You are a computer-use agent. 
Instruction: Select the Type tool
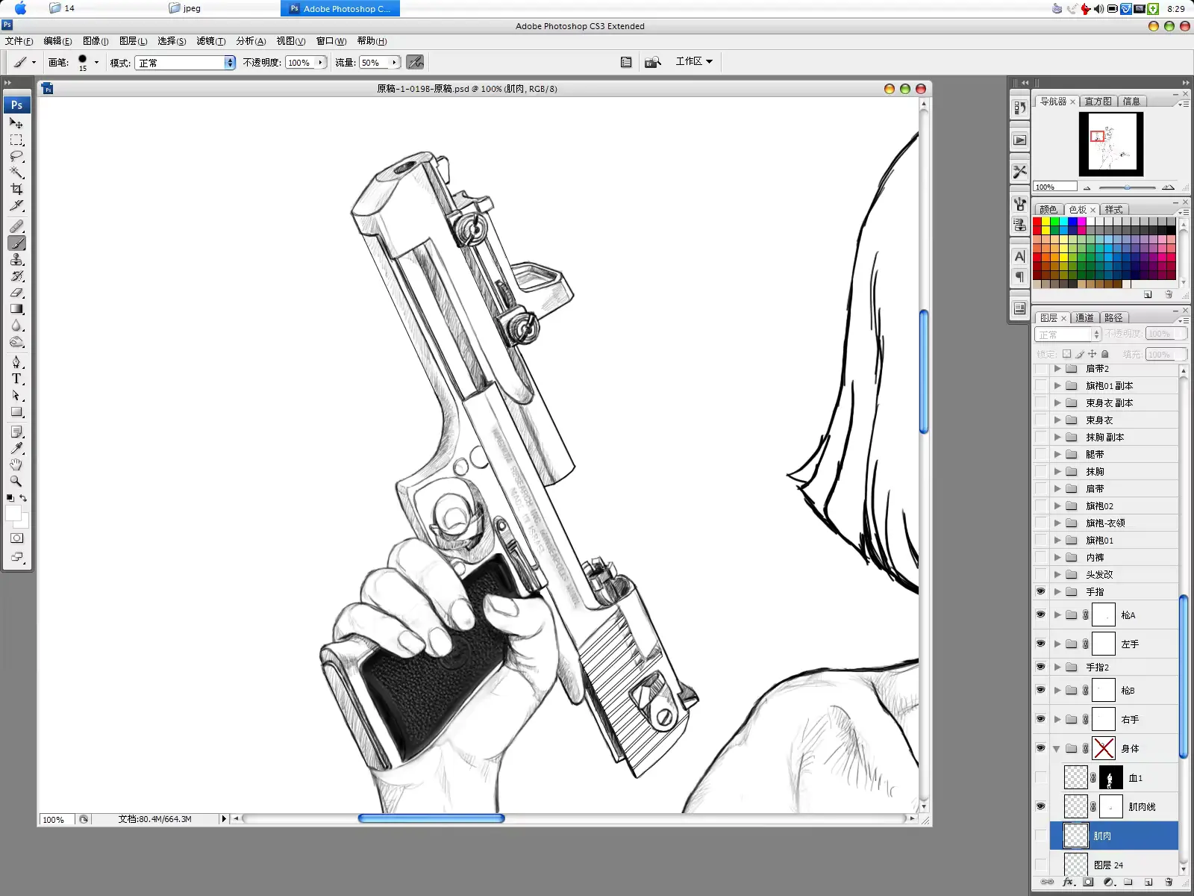coord(16,379)
